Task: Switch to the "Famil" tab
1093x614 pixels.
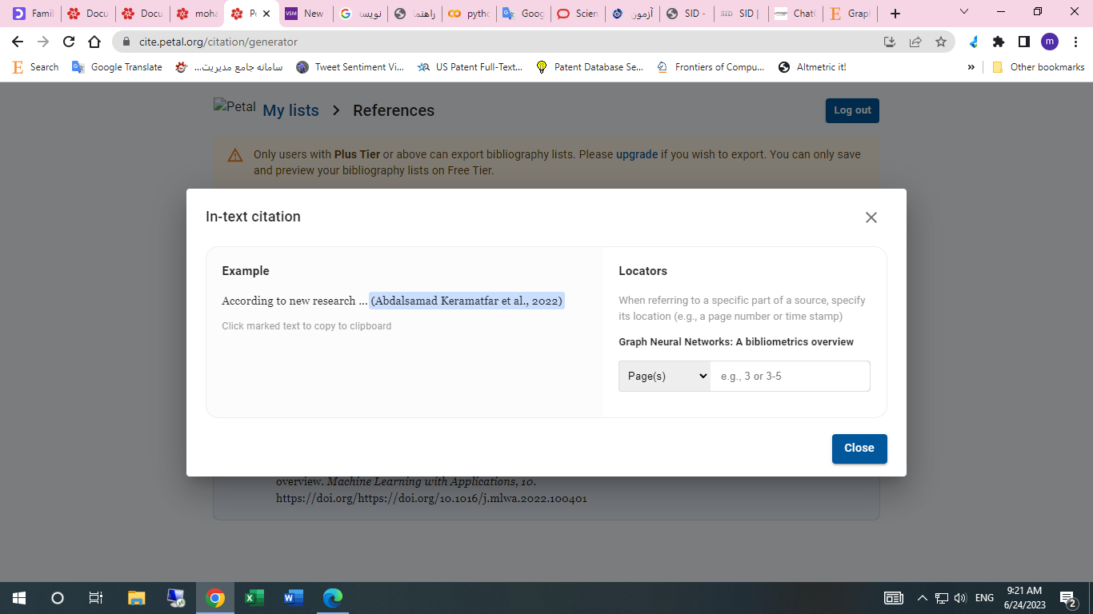Action: [33, 14]
